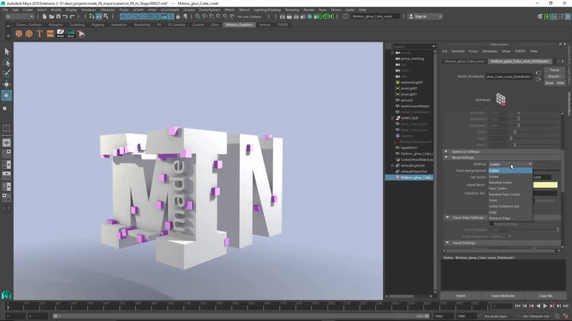The height and width of the screenshot is (321, 572).
Task: Play the timeline forward
Action: point(545,306)
